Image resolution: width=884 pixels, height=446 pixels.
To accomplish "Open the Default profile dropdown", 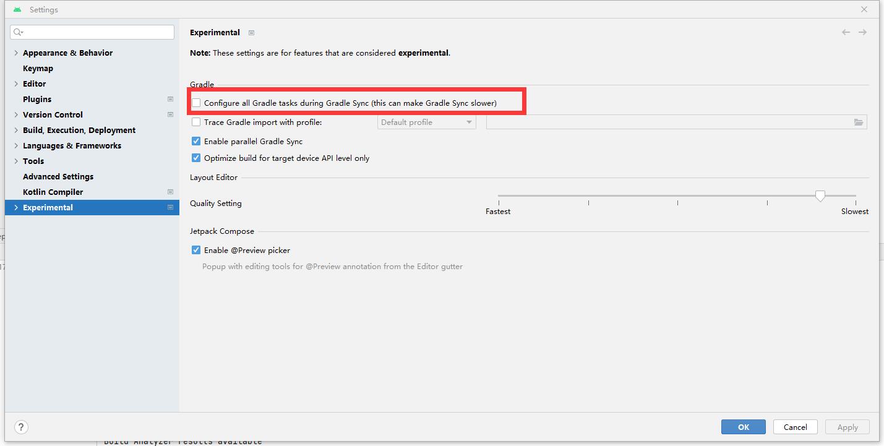I will [x=426, y=122].
